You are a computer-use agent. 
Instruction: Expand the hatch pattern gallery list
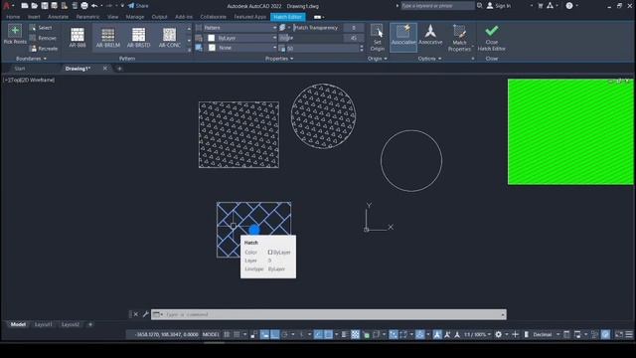tap(189, 50)
